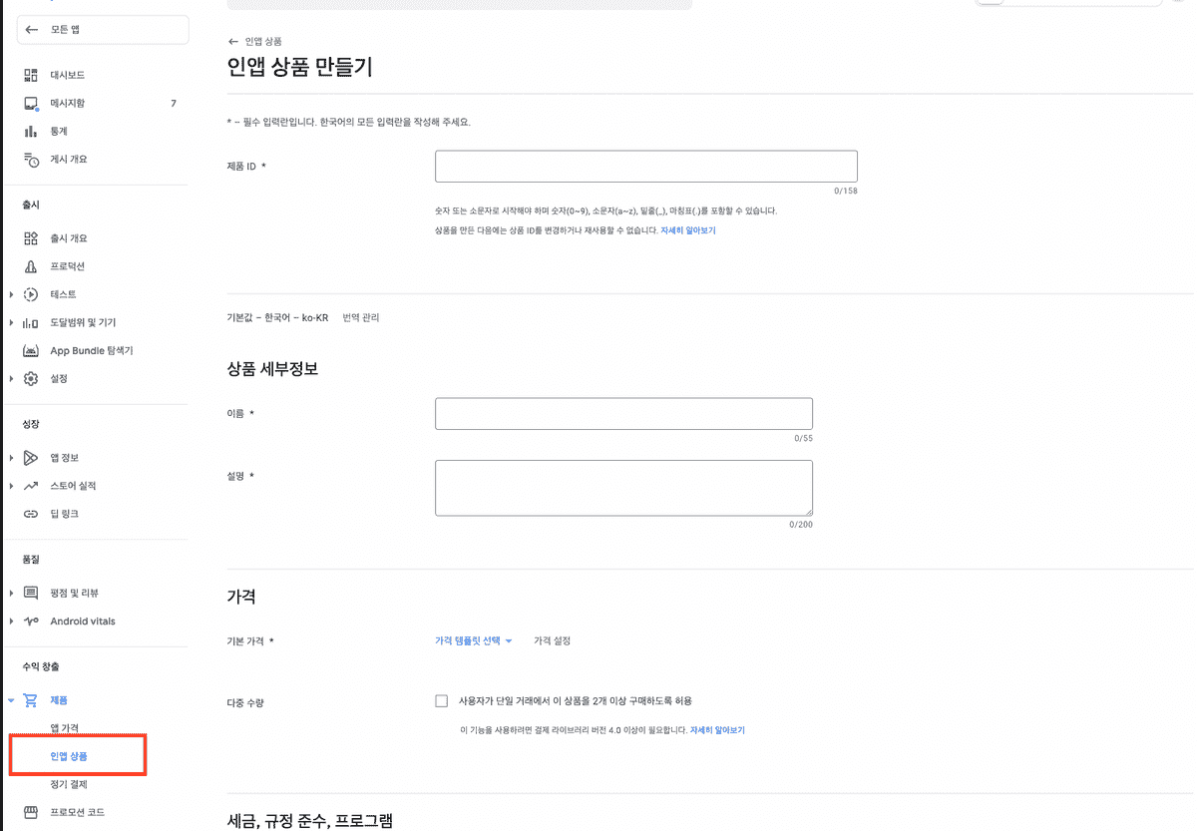The image size is (1197, 831).
Task: Expand the 스토어 실적 section arrow
Action: click(11, 486)
